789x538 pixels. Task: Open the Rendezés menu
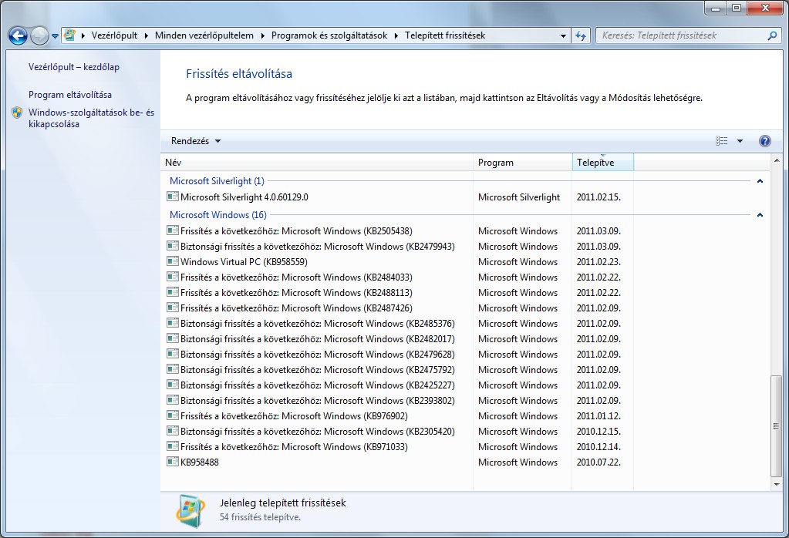click(196, 141)
